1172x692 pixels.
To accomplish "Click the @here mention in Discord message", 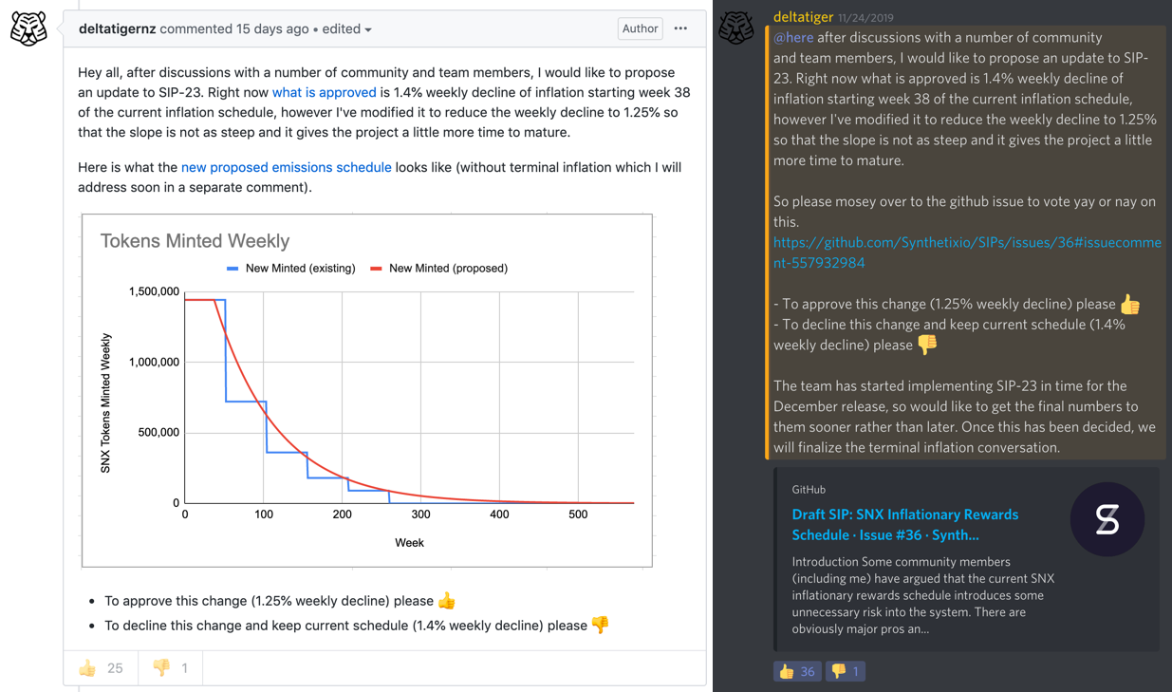I will click(x=793, y=37).
